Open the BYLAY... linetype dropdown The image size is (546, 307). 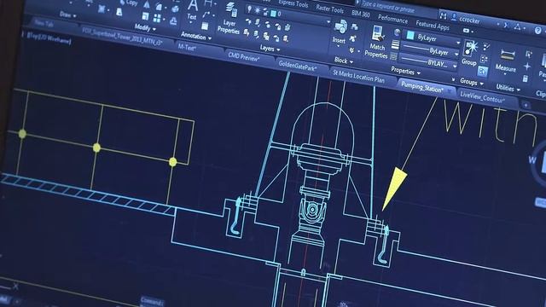click(455, 66)
